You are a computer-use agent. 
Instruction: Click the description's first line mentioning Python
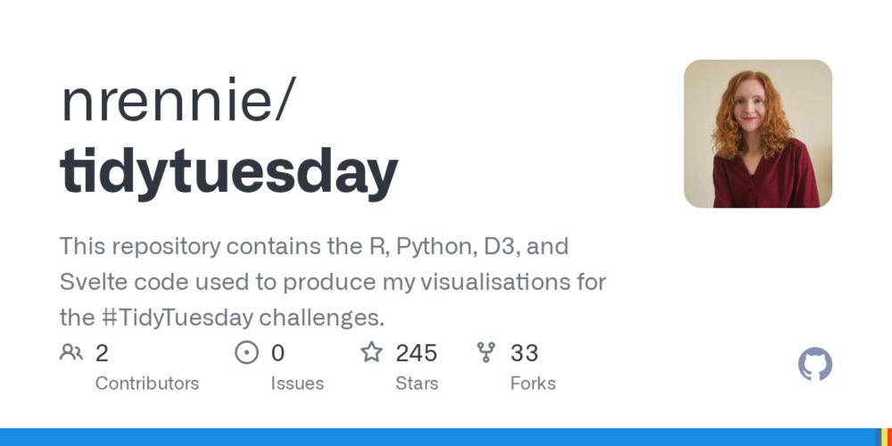(314, 246)
